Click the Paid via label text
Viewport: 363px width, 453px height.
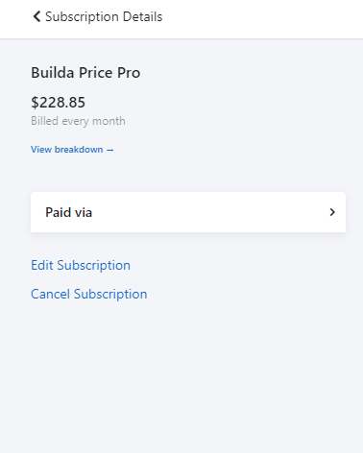point(68,212)
